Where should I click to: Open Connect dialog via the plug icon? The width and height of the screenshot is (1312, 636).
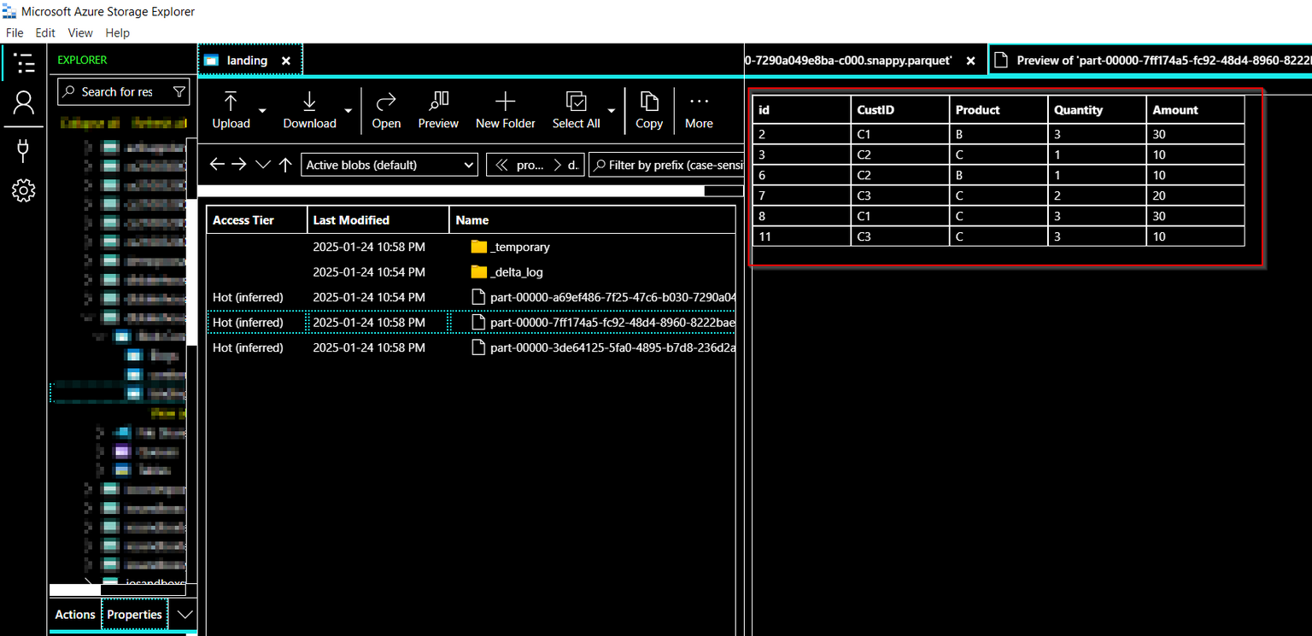point(24,149)
